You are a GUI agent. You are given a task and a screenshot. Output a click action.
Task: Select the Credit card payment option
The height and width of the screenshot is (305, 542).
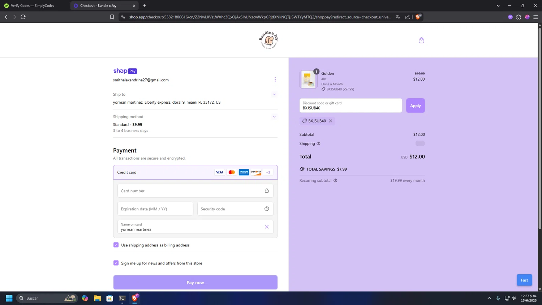point(195,172)
